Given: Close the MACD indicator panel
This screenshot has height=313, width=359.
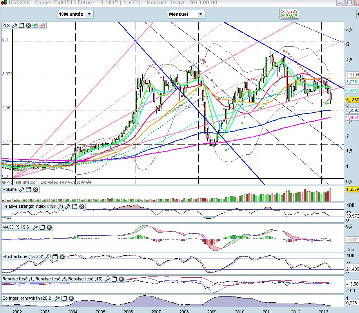Looking at the screenshot, I should (x=49, y=227).
